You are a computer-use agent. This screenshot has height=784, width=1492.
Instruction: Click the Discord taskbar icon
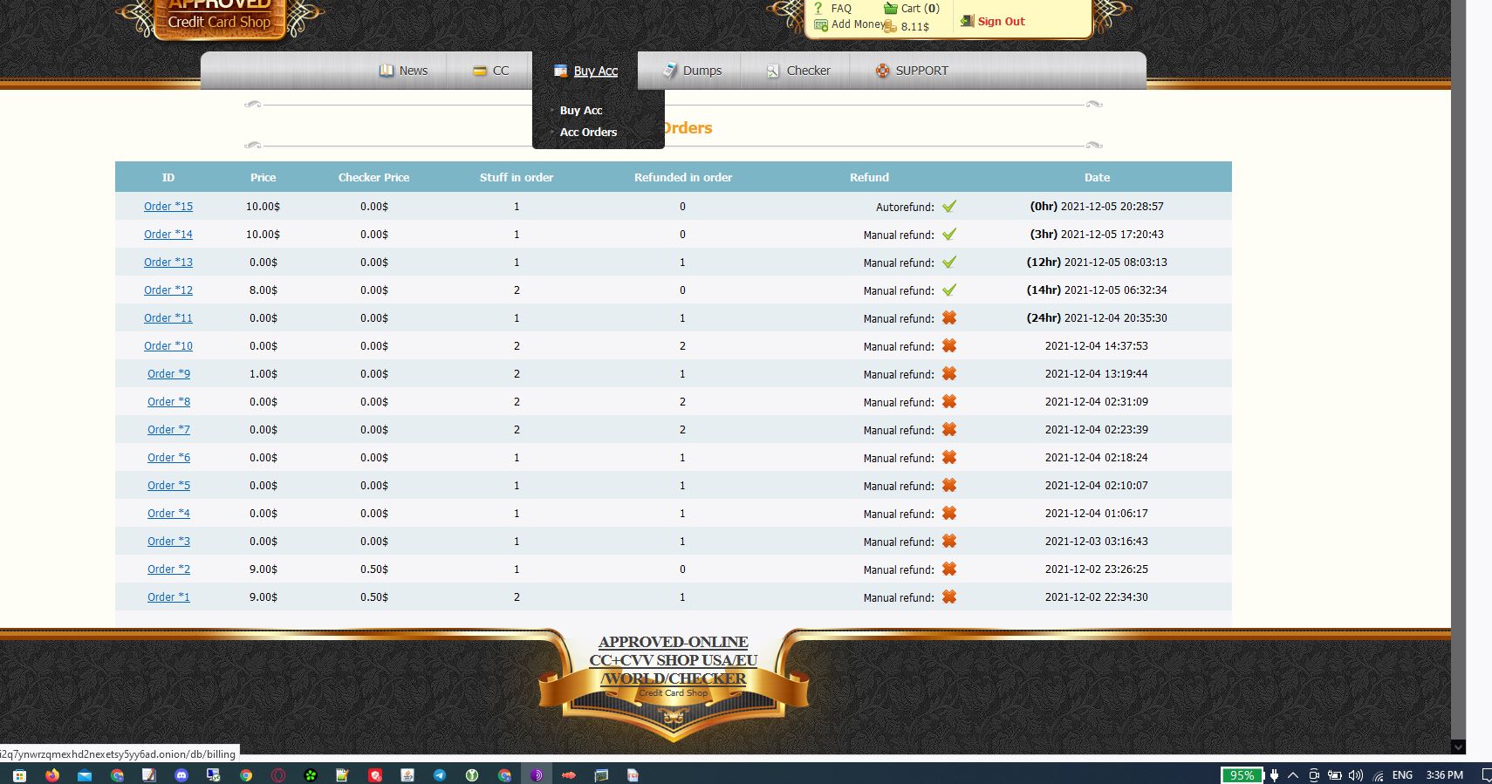tap(181, 775)
